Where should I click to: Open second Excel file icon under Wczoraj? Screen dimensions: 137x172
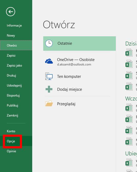point(129,119)
